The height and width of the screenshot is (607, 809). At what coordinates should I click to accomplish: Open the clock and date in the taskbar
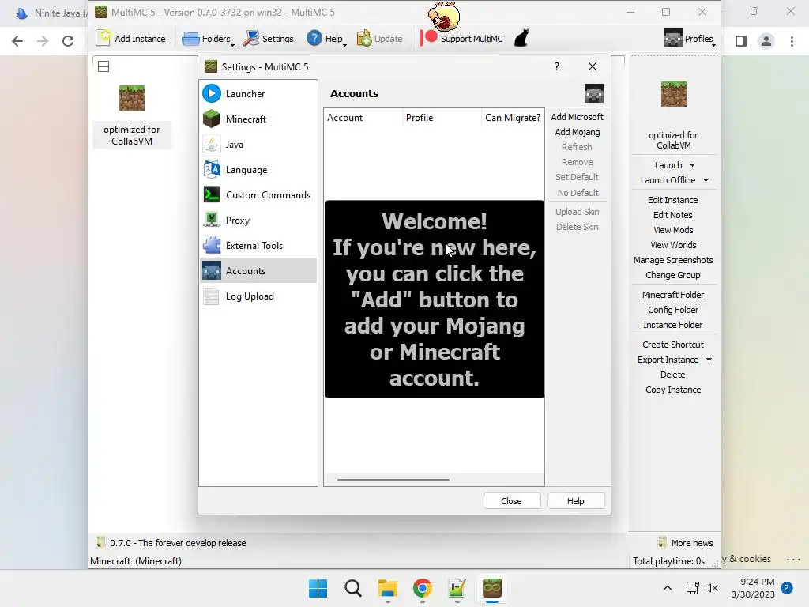(753, 588)
